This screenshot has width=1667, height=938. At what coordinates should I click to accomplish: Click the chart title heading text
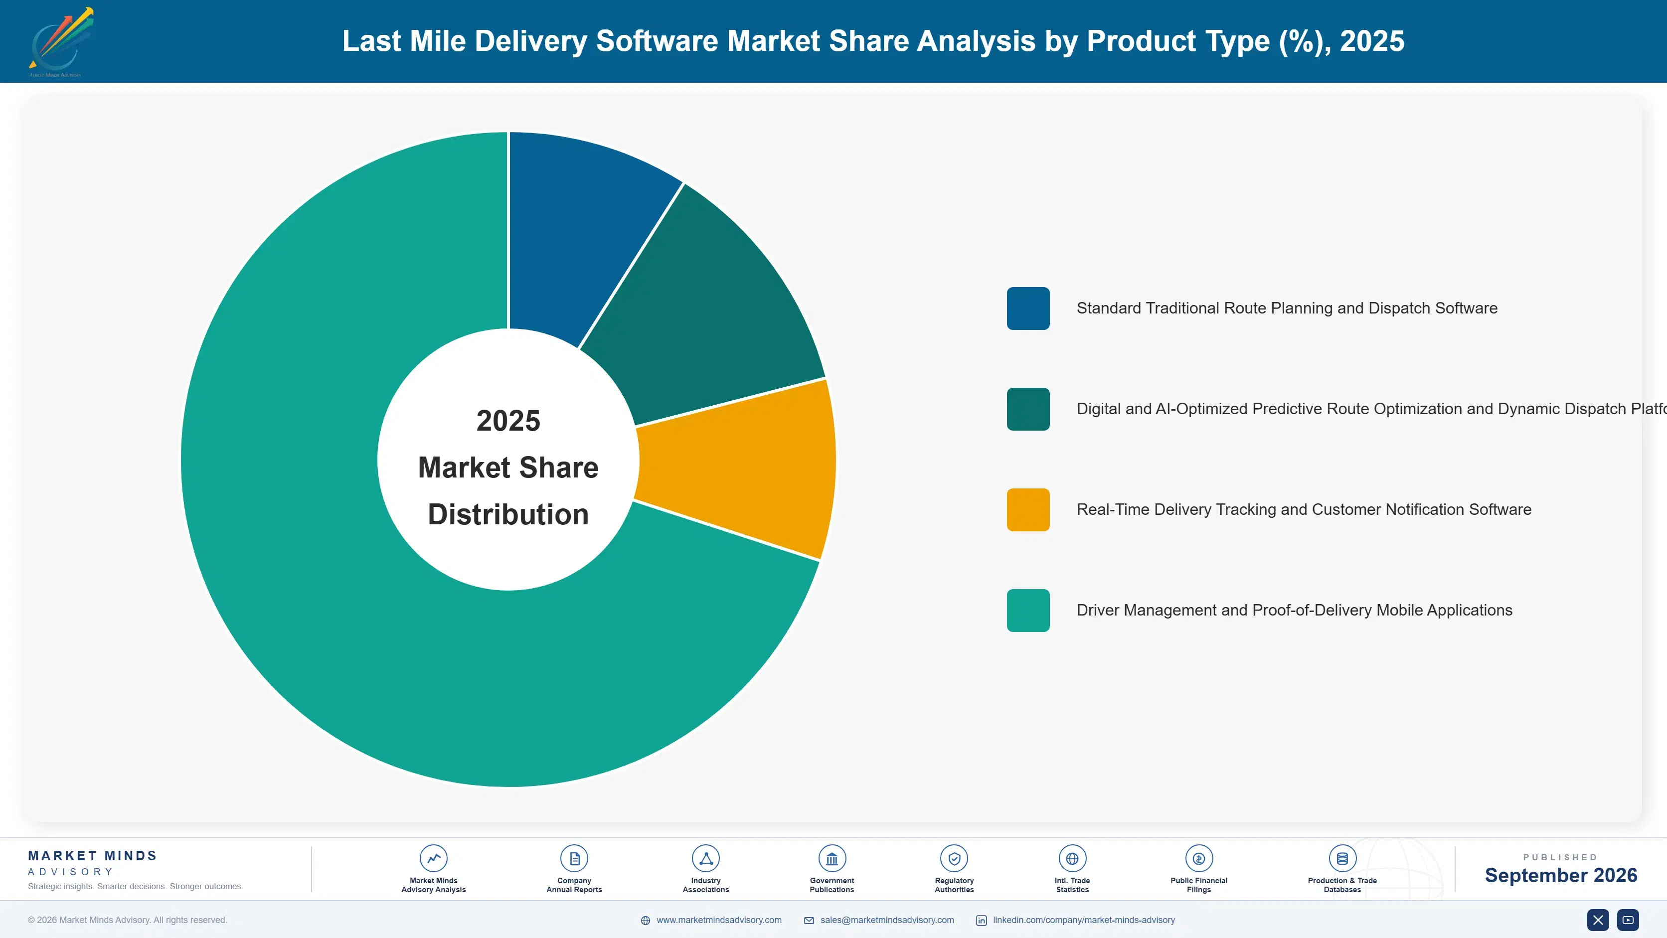click(873, 41)
